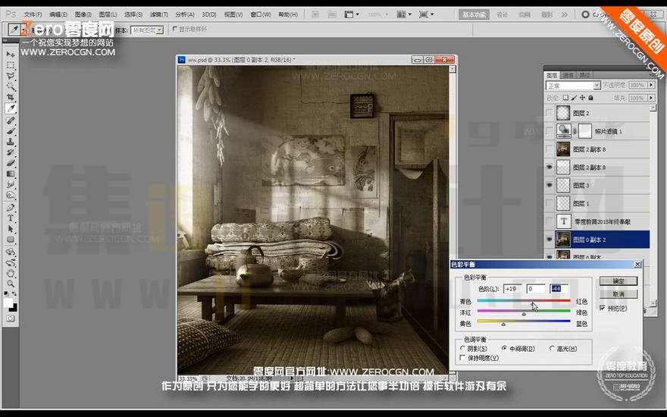
Task: Click the 取消 cancel button
Action: [618, 294]
